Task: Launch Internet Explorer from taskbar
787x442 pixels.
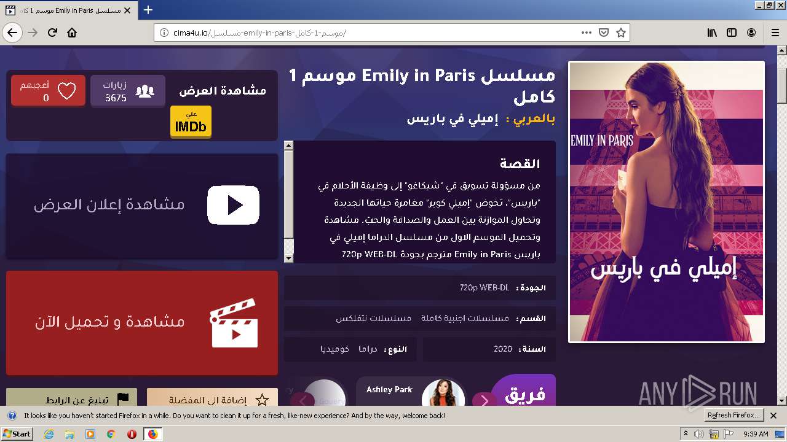Action: (x=49, y=434)
